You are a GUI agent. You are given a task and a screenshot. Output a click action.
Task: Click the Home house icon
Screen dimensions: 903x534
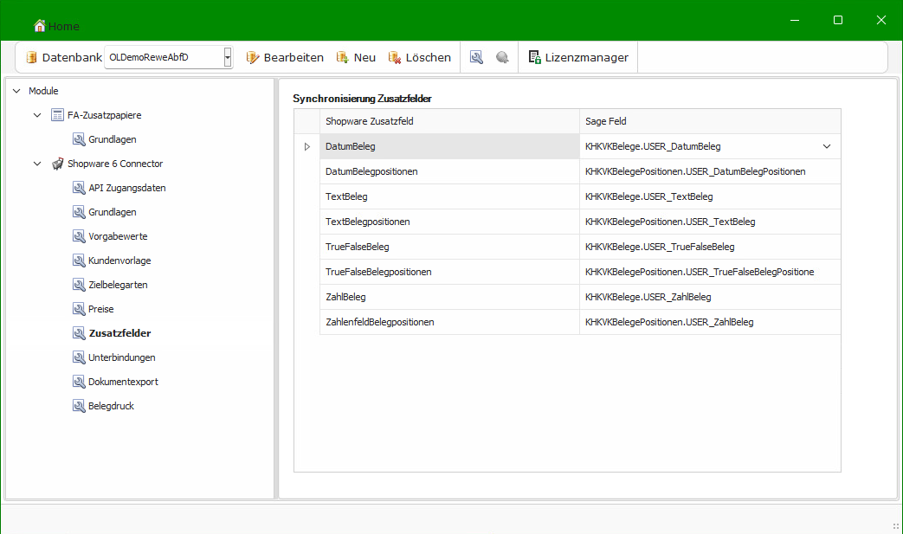pyautogui.click(x=39, y=26)
